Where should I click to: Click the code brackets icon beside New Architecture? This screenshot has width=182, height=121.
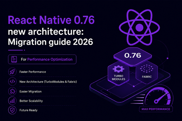pos(12,82)
